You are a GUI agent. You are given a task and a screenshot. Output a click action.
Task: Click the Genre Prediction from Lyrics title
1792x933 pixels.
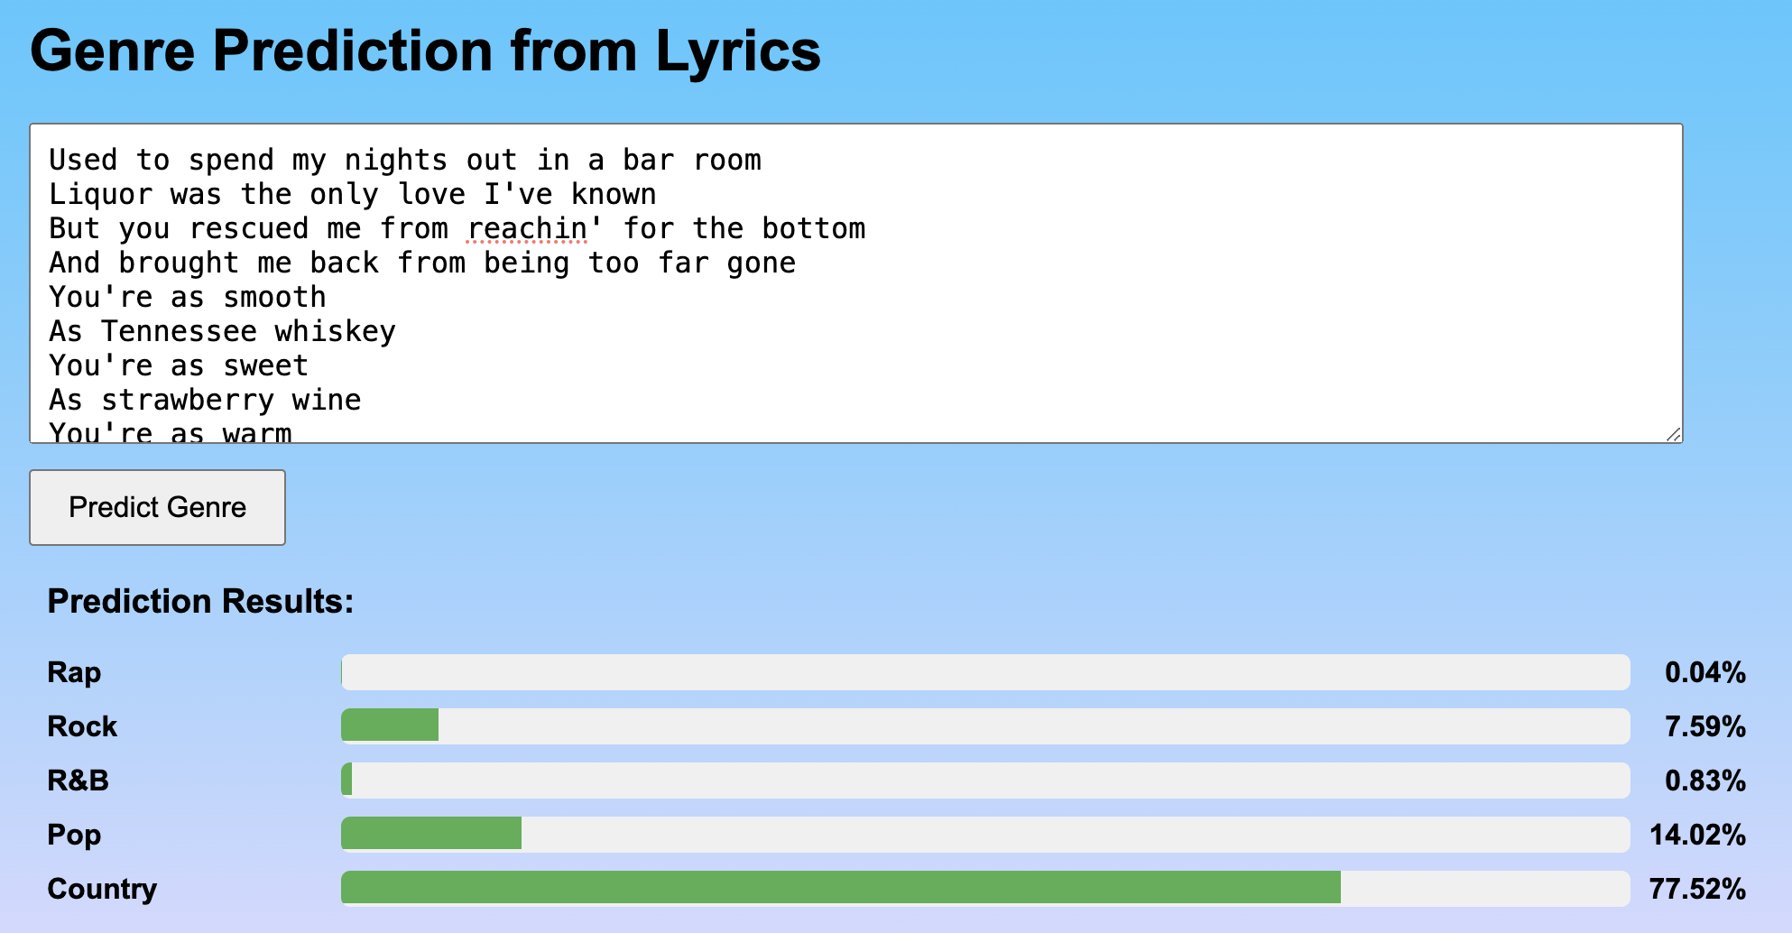425,51
